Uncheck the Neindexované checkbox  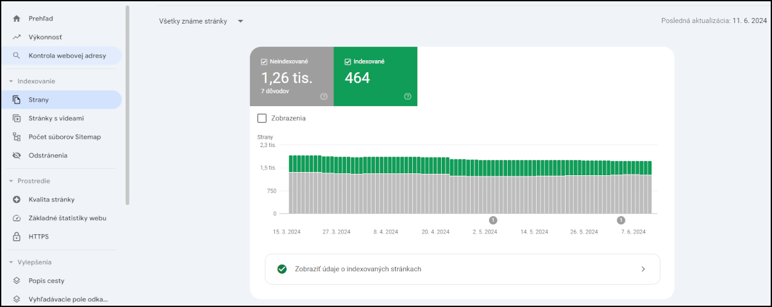point(264,62)
